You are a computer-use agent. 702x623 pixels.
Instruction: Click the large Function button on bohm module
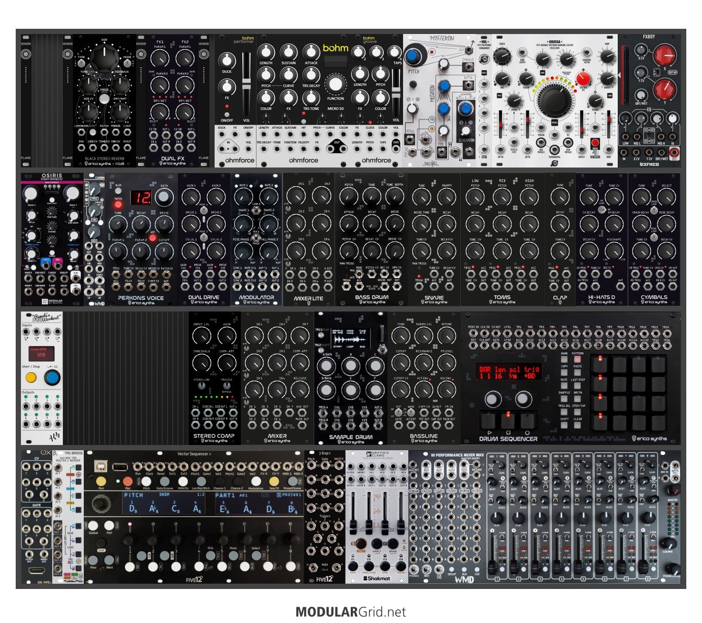(335, 84)
